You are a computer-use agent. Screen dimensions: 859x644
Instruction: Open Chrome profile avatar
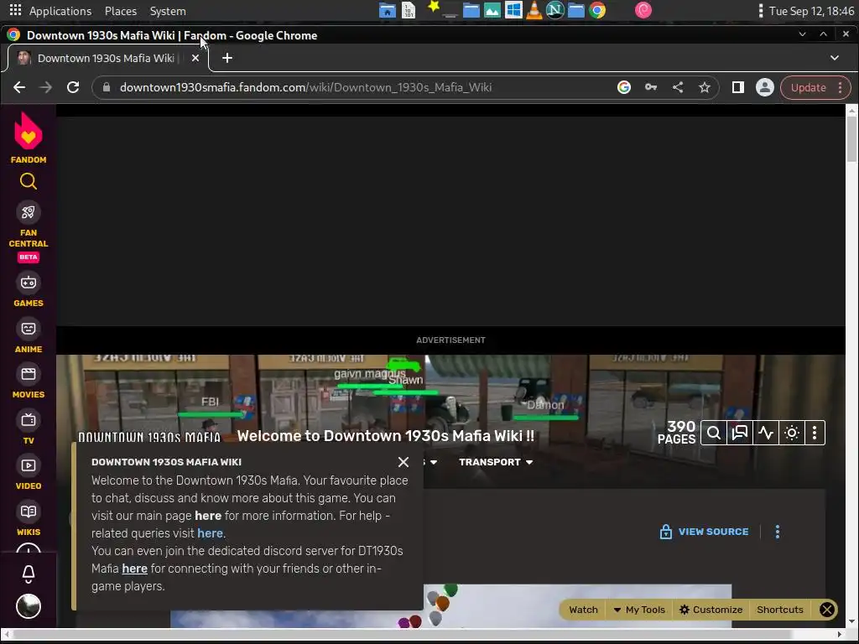pos(765,87)
